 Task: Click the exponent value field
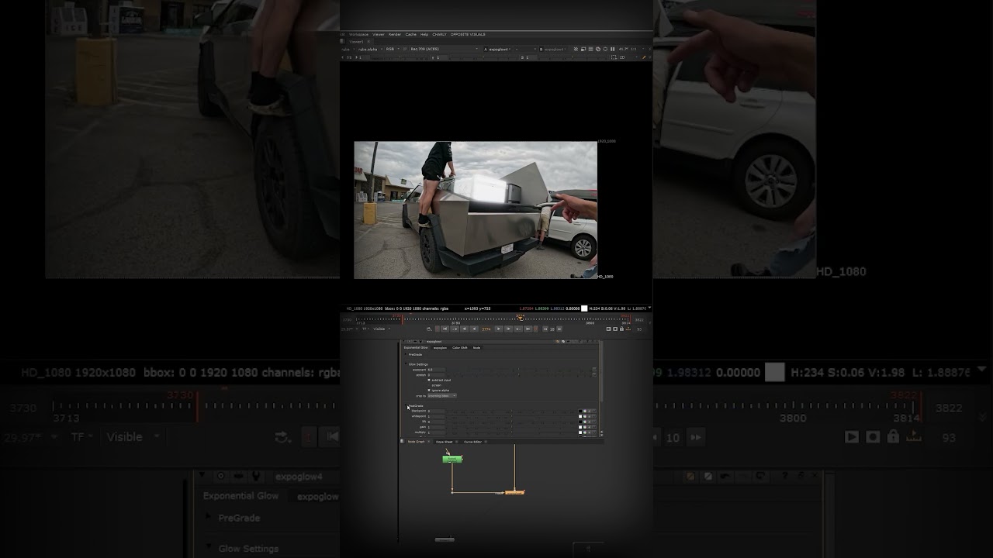436,370
